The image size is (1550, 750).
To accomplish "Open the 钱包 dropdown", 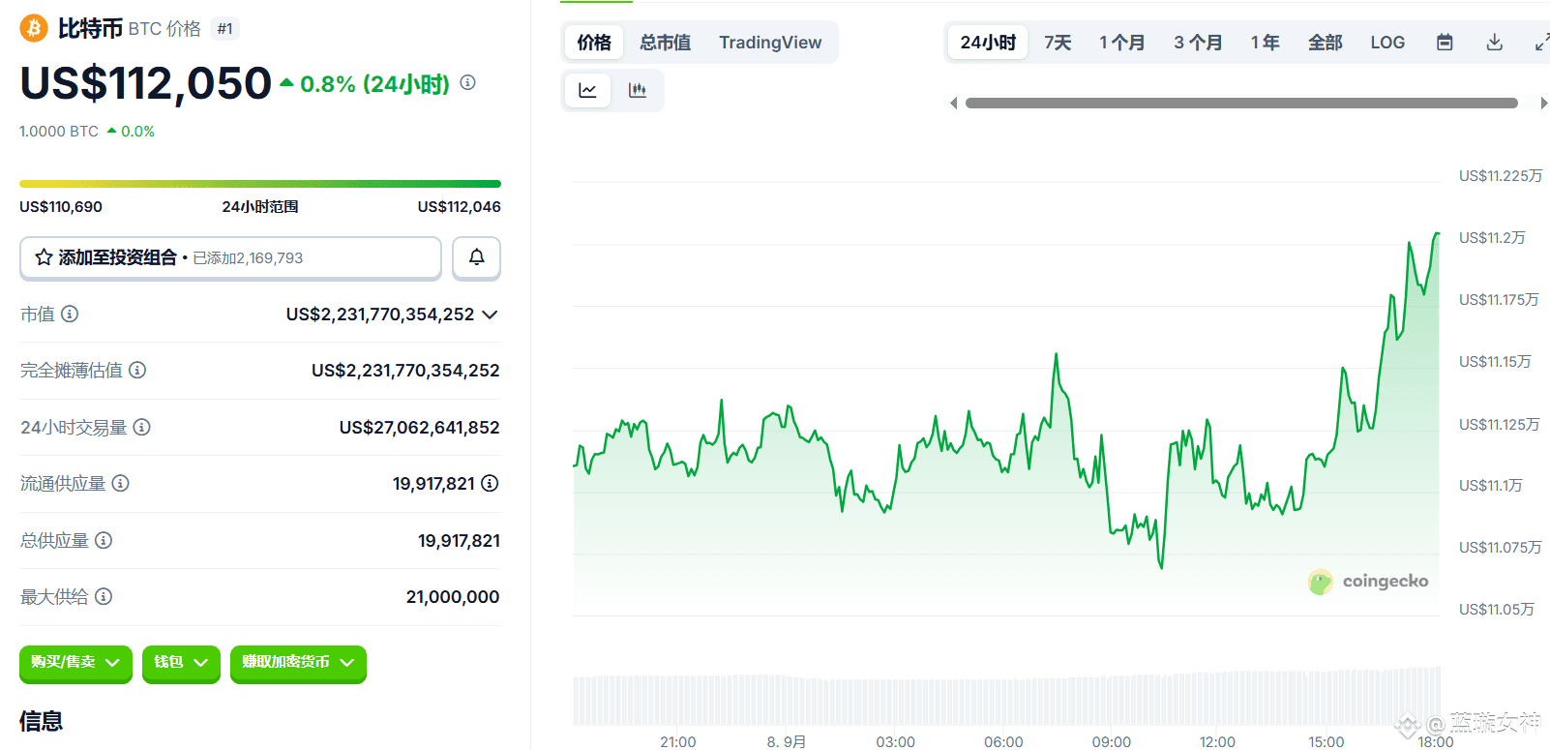I will click(181, 663).
